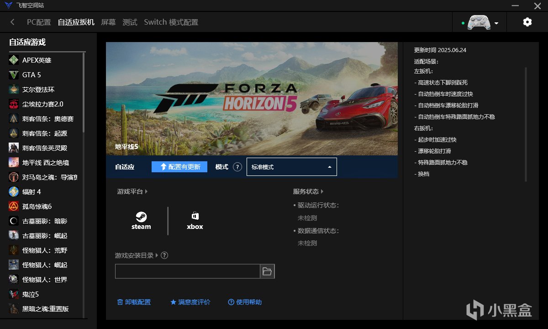Select 艾尔登法环 from the game list
This screenshot has width=548, height=329.
(x=38, y=89)
